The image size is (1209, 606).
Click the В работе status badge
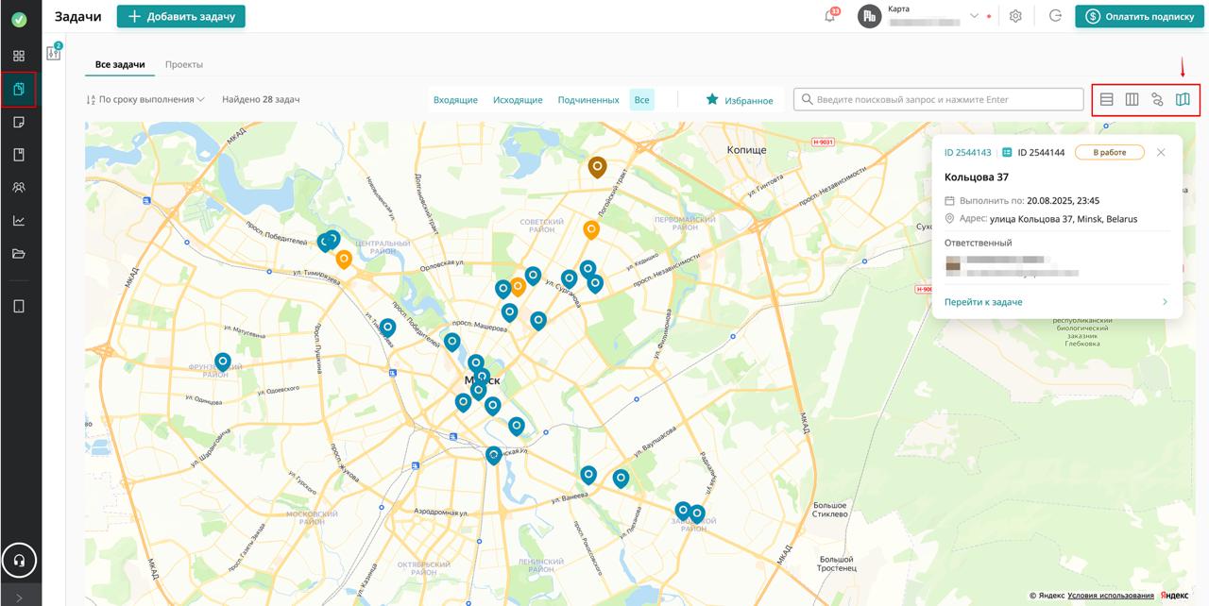1109,152
